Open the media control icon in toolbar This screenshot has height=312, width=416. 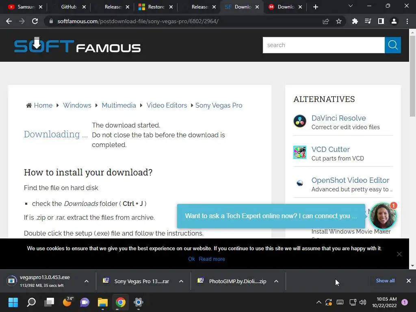pyautogui.click(x=368, y=22)
